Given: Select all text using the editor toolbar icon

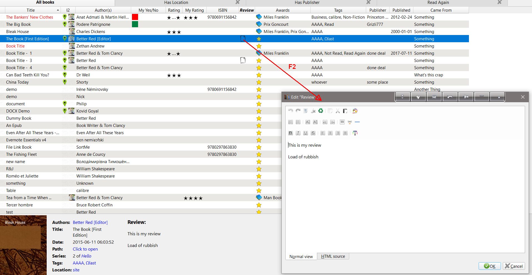Looking at the screenshot, I should coord(306,111).
